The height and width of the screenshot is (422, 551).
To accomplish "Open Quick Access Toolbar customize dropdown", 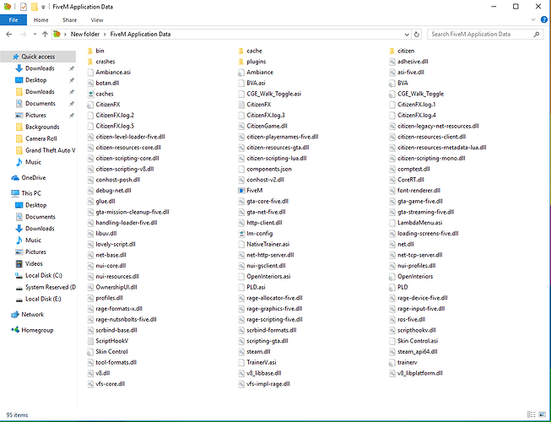I will pos(43,7).
